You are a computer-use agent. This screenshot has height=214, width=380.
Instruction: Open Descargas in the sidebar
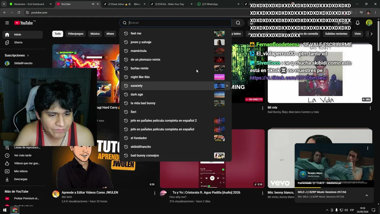23,179
